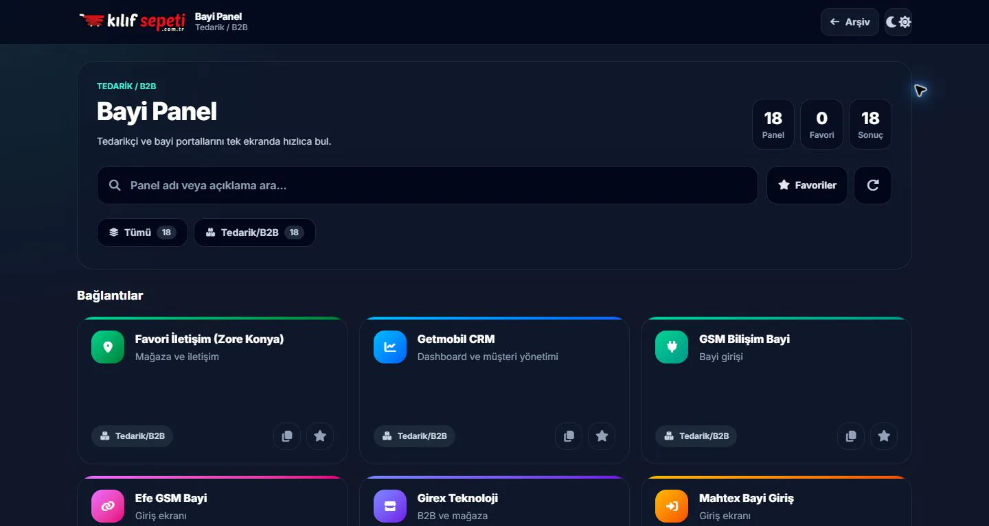The height and width of the screenshot is (526, 989).
Task: Copy link of Favori İletişim card
Action: [287, 436]
